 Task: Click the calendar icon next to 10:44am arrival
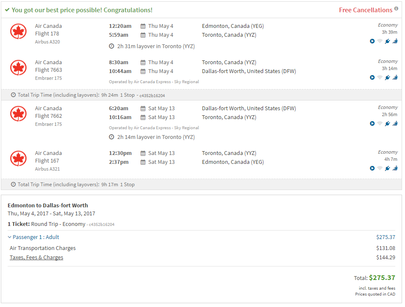tap(143, 71)
